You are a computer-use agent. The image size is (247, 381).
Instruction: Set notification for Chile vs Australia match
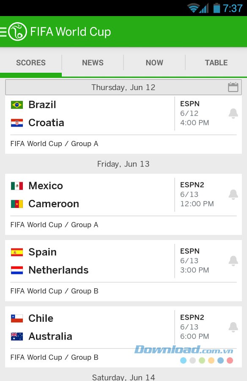(x=233, y=327)
